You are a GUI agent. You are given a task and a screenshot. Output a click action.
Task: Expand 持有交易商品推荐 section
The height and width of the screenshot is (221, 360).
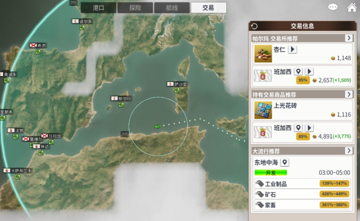349,94
